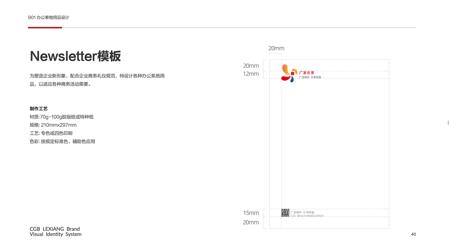Click the red "广发乐享" brand name

coord(307,73)
